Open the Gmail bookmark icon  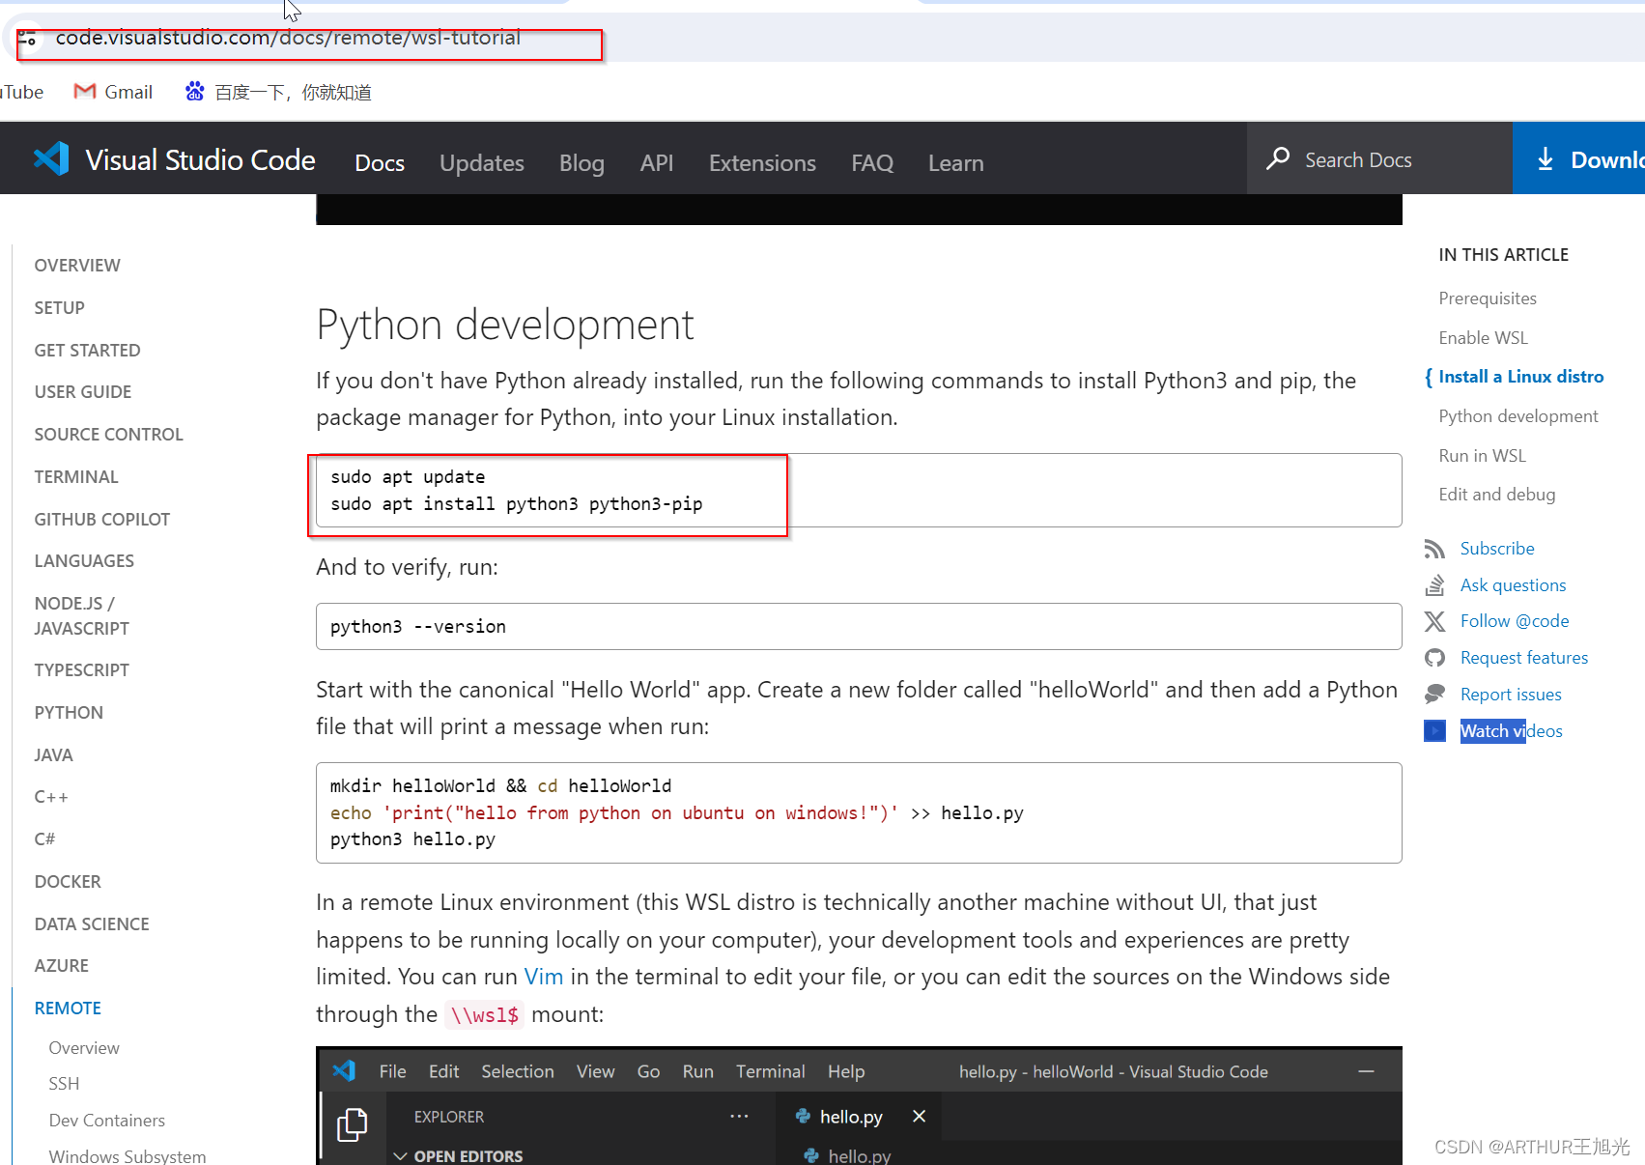click(x=84, y=91)
